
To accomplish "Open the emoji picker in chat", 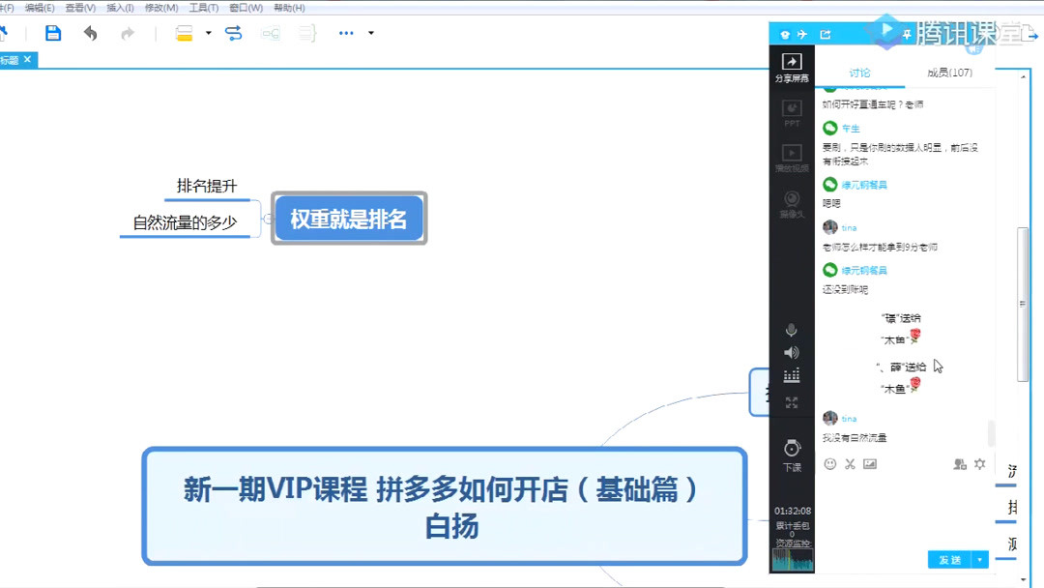I will point(829,464).
